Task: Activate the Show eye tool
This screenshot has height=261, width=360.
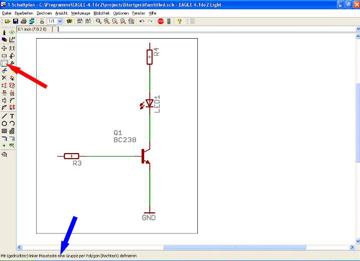Action: tap(12, 32)
